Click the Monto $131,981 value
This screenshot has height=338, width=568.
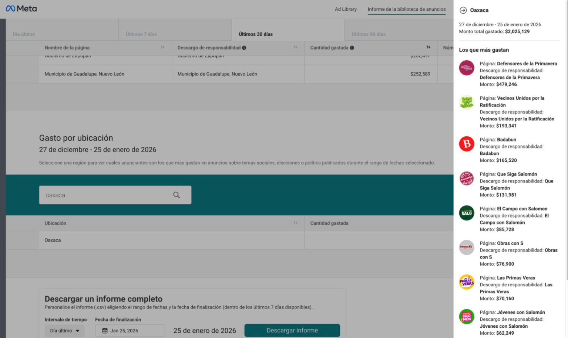coord(507,195)
